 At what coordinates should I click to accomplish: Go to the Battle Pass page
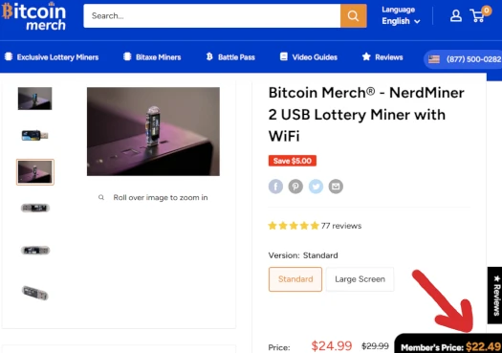[x=230, y=57]
